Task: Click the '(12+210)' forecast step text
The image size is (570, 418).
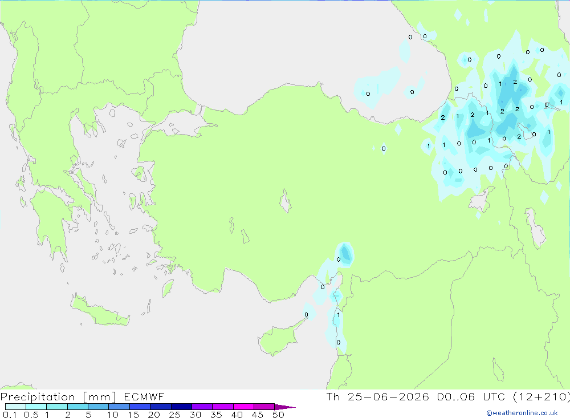Action: 541,397
